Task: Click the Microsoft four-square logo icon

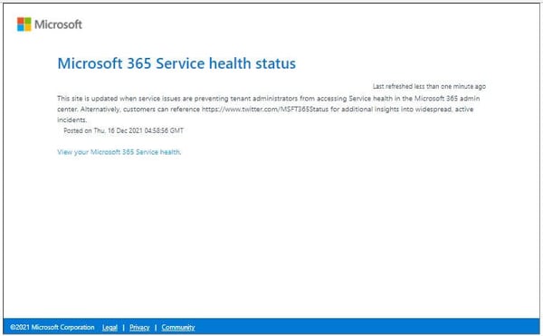Action: point(24,24)
